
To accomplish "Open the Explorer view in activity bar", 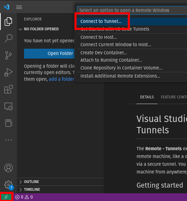I will [8, 22].
